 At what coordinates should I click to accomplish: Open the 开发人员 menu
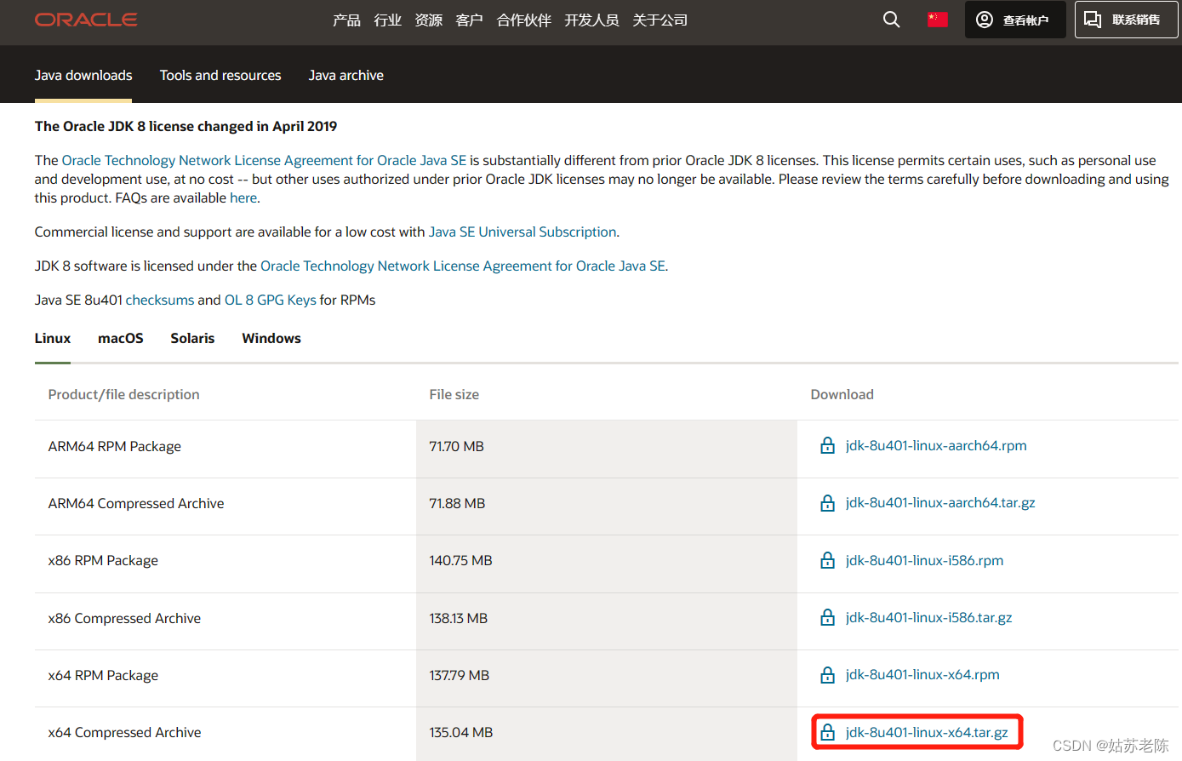click(x=591, y=20)
